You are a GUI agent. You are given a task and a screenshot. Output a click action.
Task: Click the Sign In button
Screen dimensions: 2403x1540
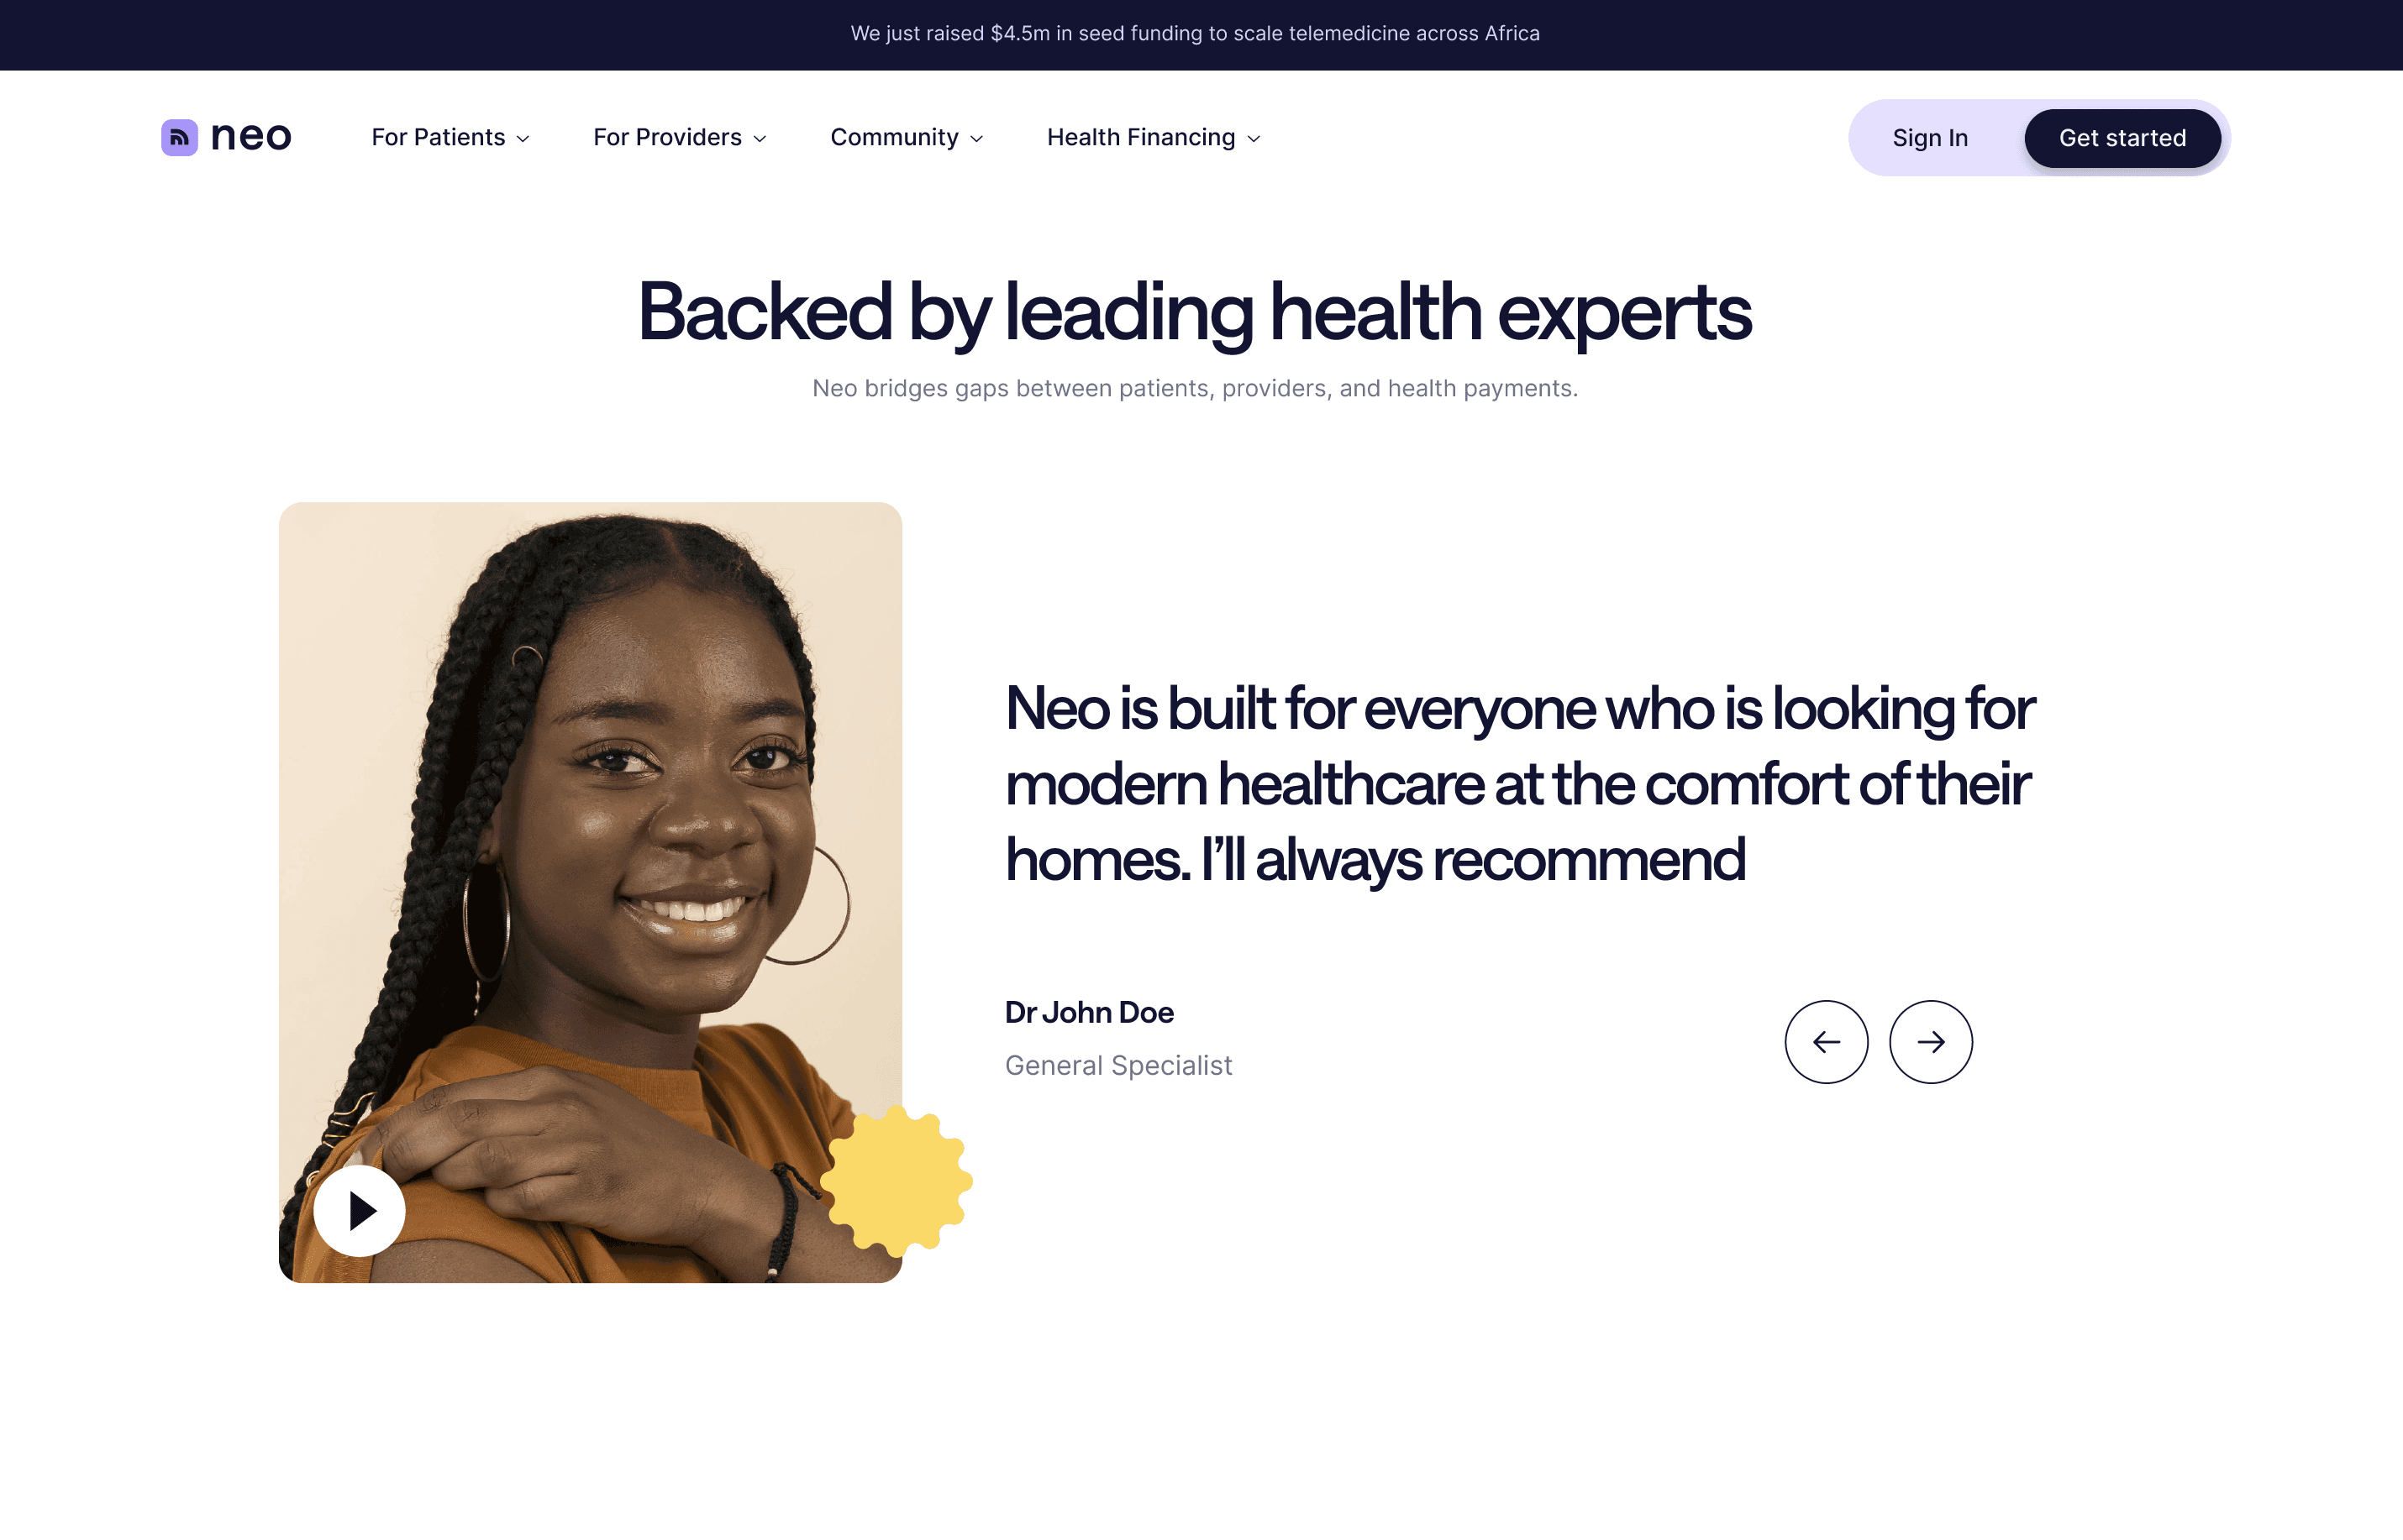pyautogui.click(x=1930, y=138)
